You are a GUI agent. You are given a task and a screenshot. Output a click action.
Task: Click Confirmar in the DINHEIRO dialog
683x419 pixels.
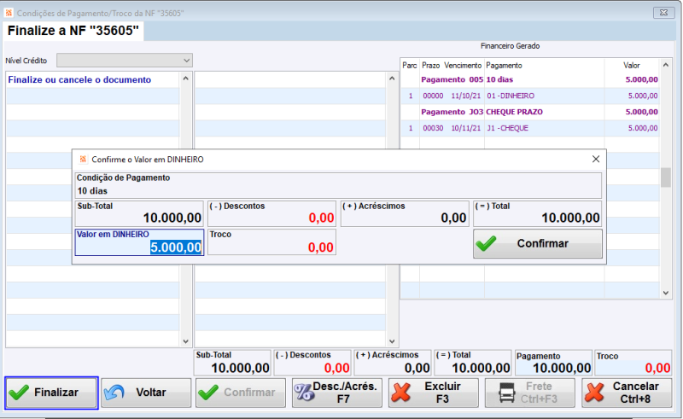click(538, 243)
